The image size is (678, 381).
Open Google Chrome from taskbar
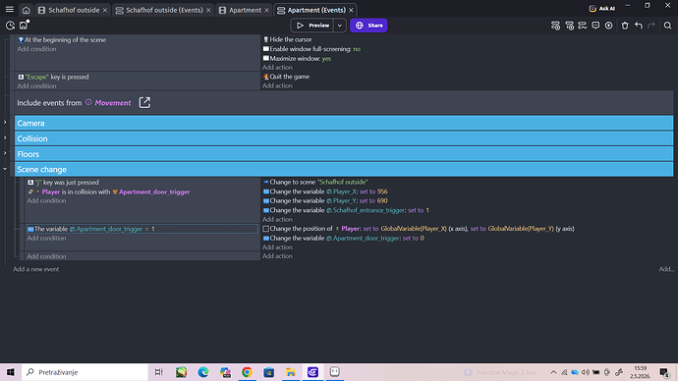(x=247, y=372)
